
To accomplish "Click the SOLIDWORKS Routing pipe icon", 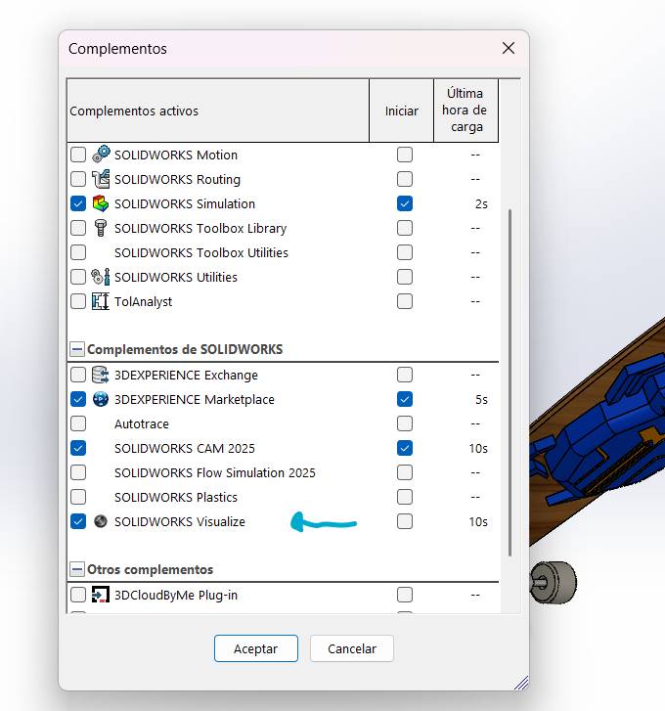I will [101, 179].
